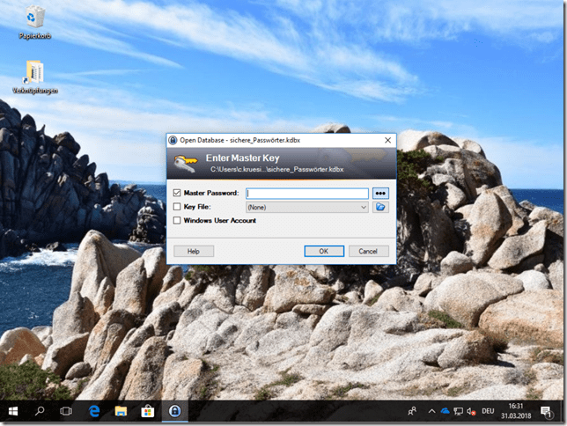Click OK to open the database

(323, 251)
